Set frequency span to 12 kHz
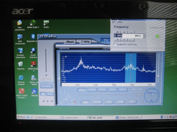The height and width of the screenshot is (132, 177). coord(103,90)
